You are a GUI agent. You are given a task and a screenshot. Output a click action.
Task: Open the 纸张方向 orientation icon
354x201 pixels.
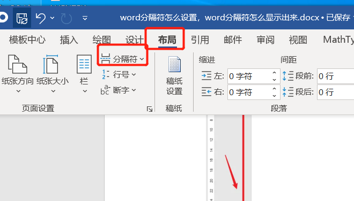(18, 64)
